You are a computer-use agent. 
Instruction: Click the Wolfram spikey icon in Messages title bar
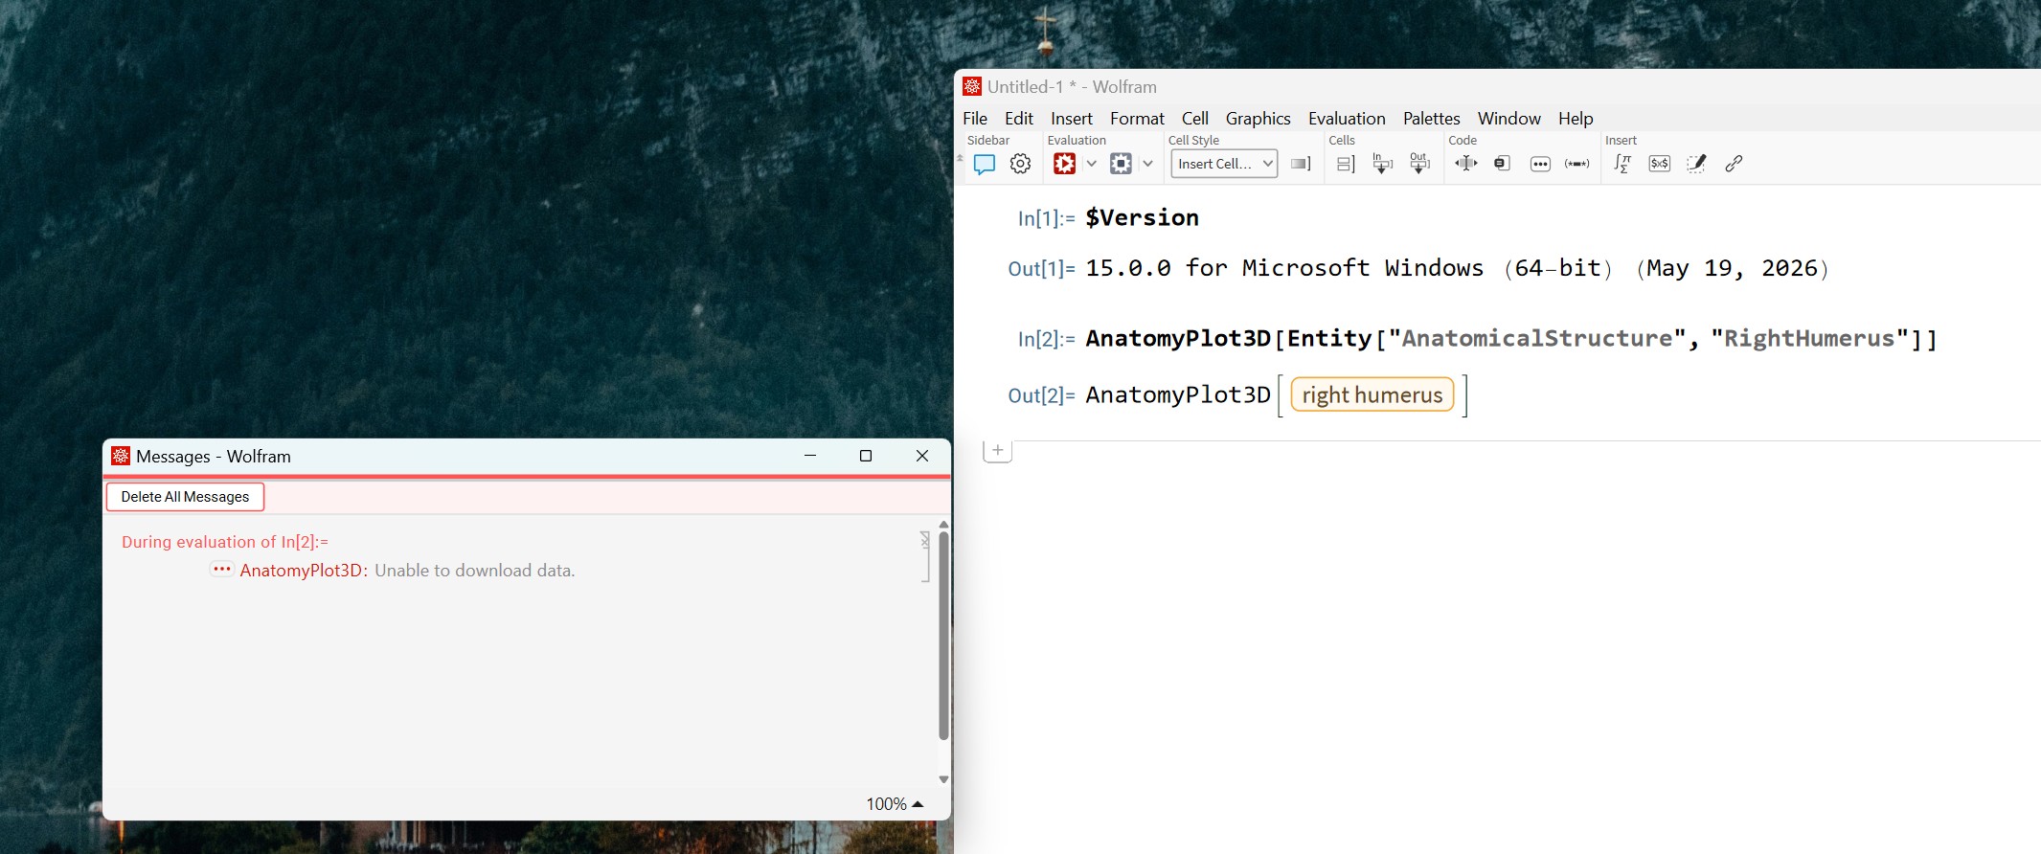coord(121,456)
